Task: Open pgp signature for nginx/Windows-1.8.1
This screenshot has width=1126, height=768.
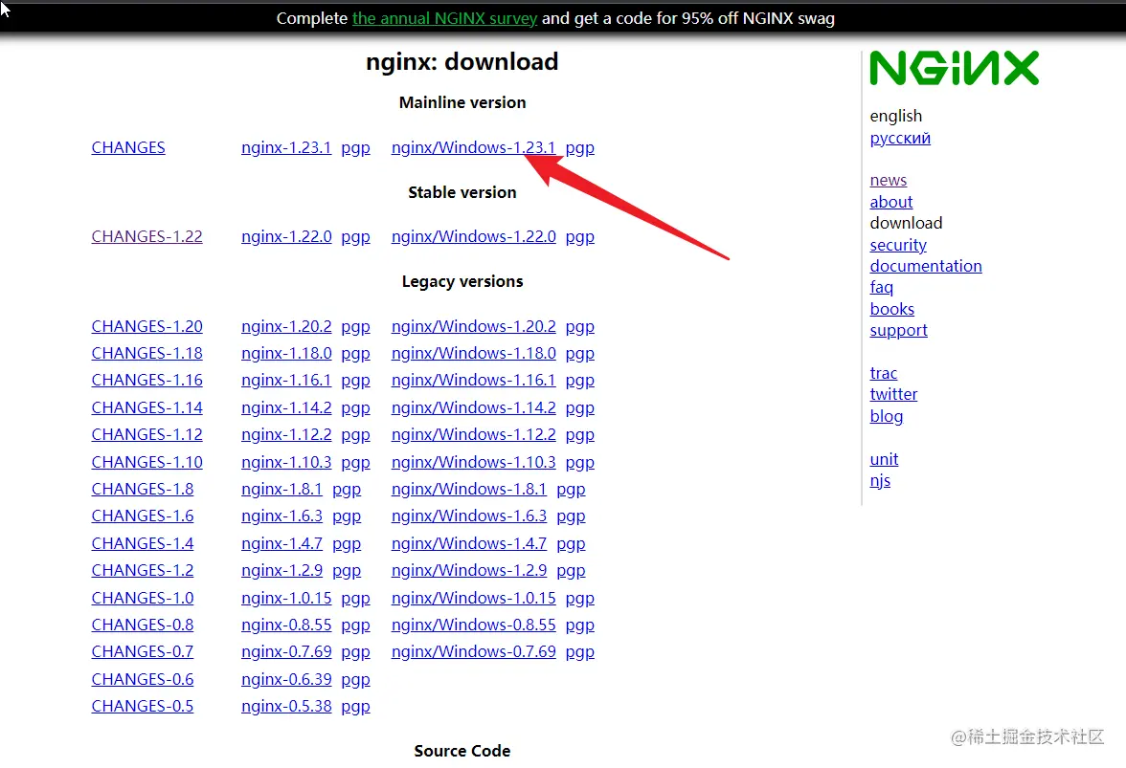Action: [571, 490]
